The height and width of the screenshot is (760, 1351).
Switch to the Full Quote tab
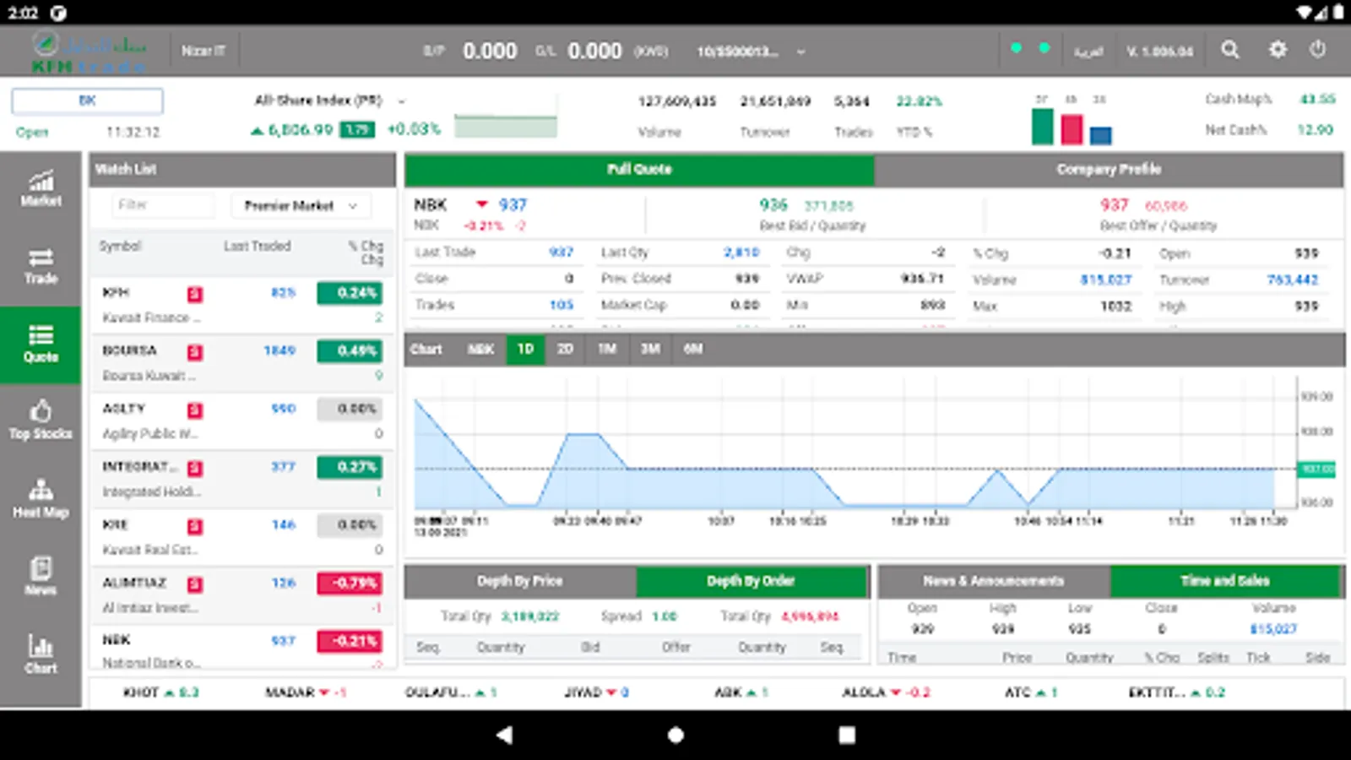(639, 169)
